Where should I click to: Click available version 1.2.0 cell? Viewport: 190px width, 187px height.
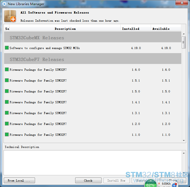pyautogui.click(x=166, y=124)
